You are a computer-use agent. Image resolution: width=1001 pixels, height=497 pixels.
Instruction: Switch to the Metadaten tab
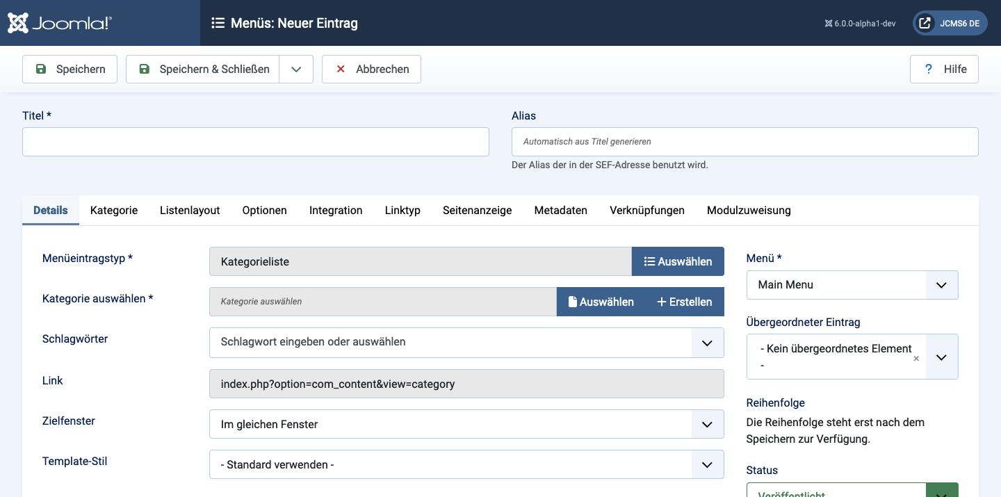click(x=560, y=210)
